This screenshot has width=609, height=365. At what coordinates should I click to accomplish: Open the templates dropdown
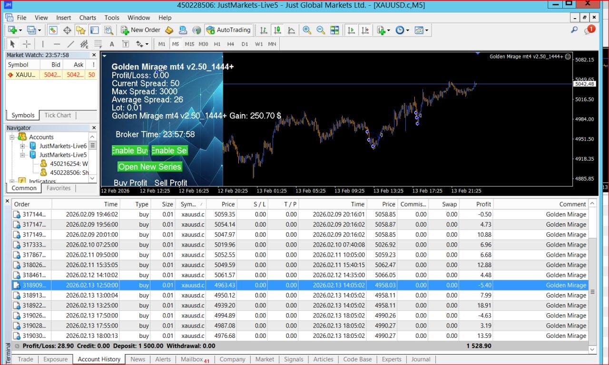pyautogui.click(x=421, y=30)
